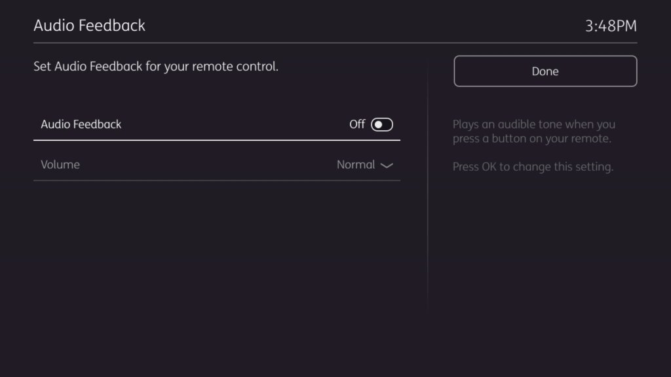Click the white knob inside the toggle switch
Viewport: 671px width, 377px height.
point(378,124)
